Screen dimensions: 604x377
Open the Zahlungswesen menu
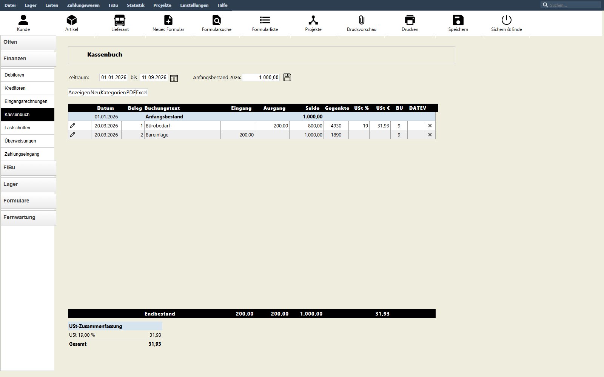tap(83, 5)
